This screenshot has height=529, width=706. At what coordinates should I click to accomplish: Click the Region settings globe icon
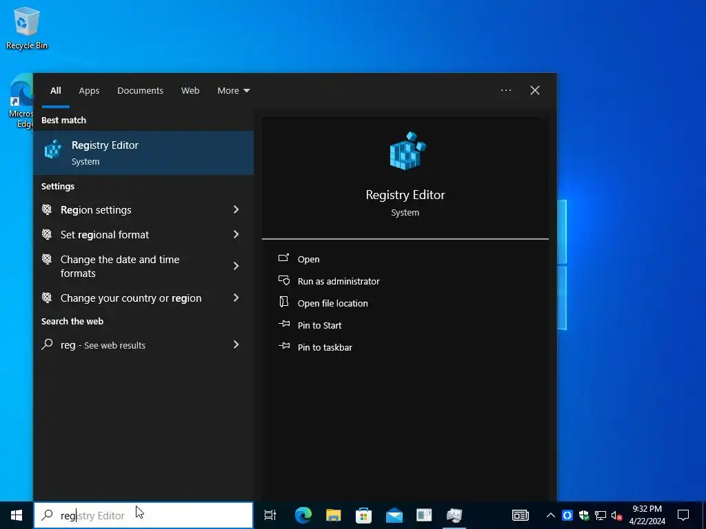point(47,209)
